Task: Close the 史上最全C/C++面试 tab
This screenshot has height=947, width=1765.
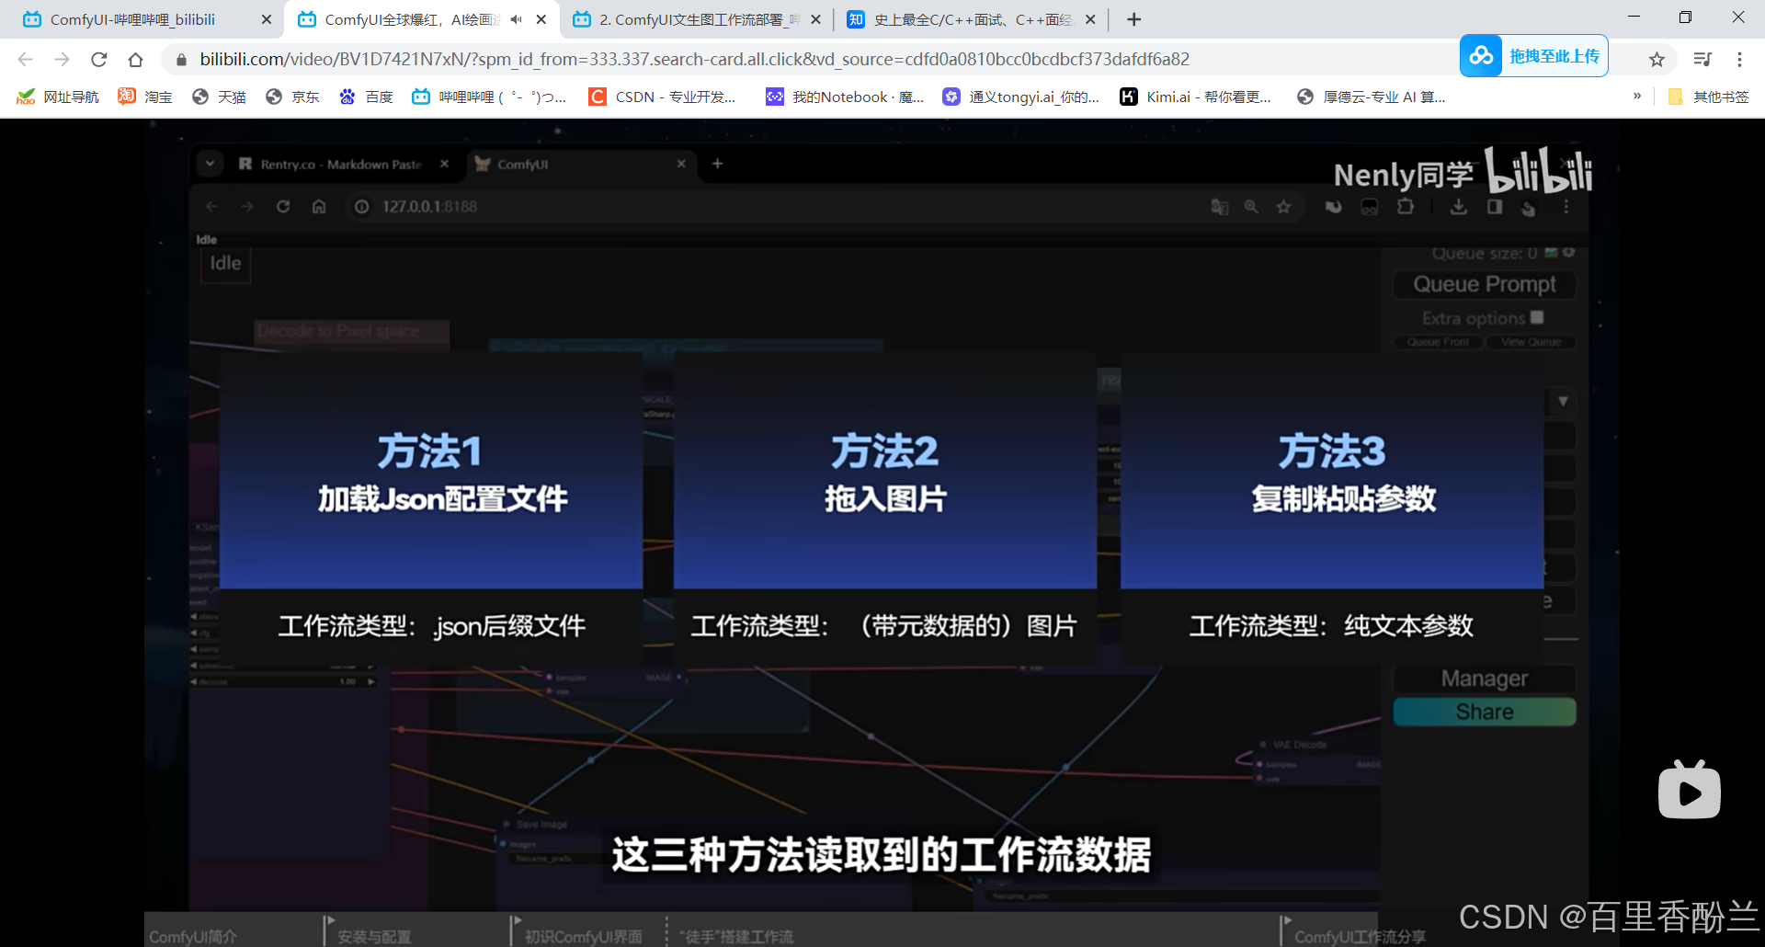Action: [x=1090, y=19]
